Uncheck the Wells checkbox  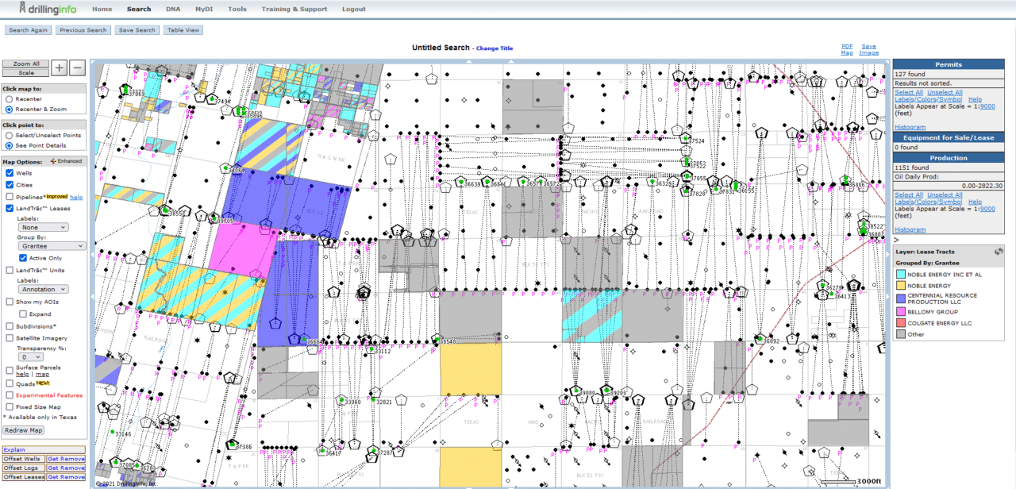(10, 173)
